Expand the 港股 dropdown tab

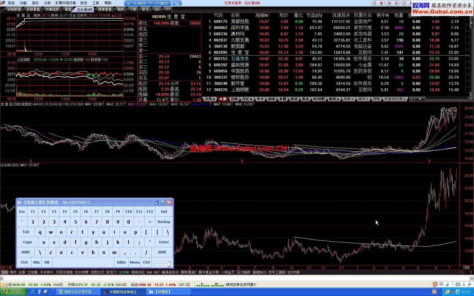tap(348, 99)
